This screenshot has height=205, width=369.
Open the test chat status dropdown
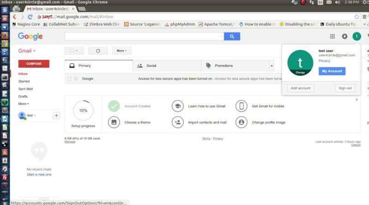35,116
